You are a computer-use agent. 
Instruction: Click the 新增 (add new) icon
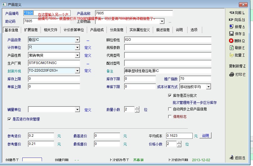click(x=231, y=27)
